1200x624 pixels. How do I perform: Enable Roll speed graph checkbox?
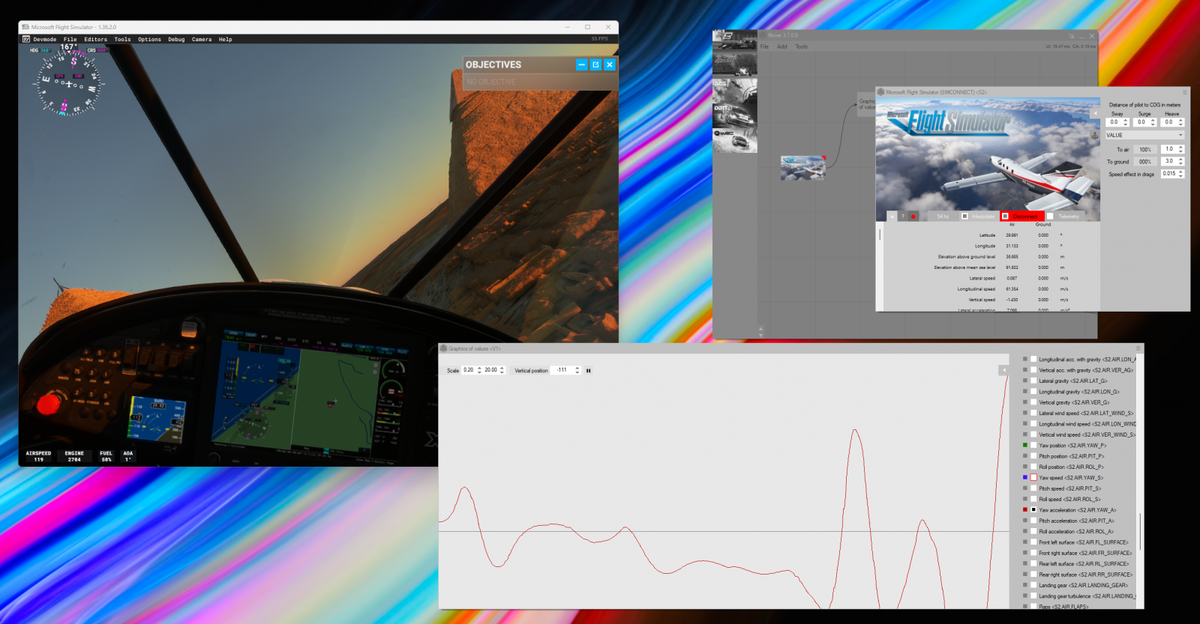[1033, 499]
